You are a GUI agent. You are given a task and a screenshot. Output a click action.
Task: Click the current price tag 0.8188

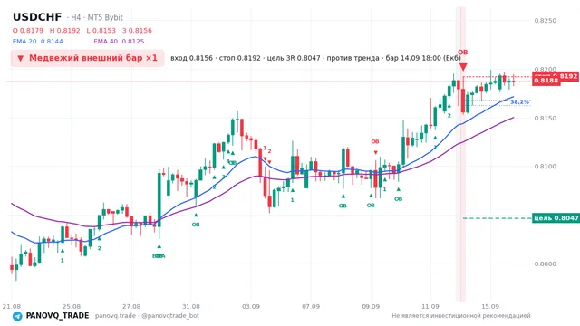pyautogui.click(x=546, y=81)
